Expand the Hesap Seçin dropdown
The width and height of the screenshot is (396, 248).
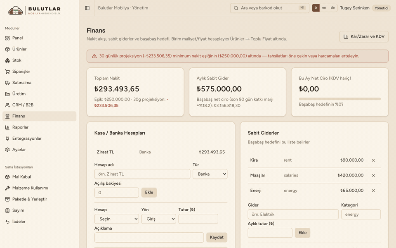117,219
